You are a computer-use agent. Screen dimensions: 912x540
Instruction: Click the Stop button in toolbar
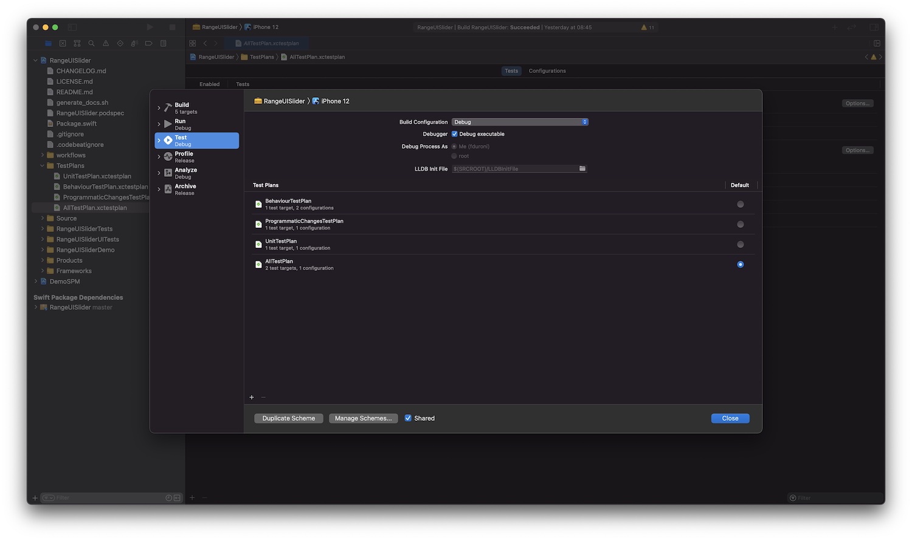pos(172,27)
